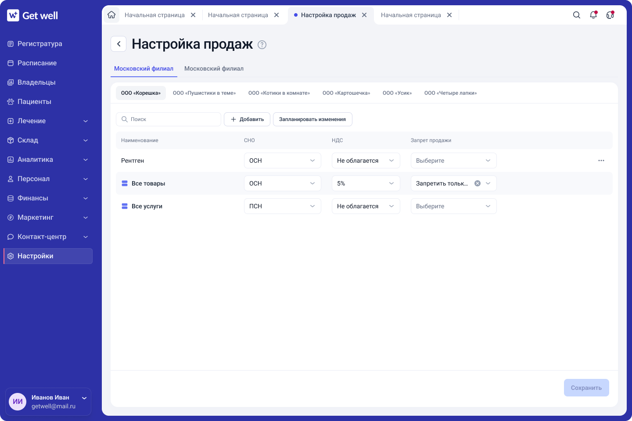Click the Добавить button
The width and height of the screenshot is (632, 421).
click(247, 119)
